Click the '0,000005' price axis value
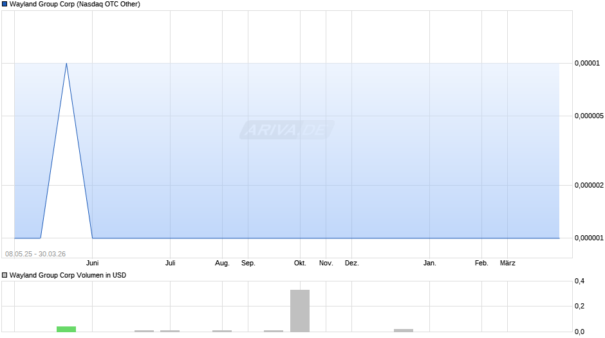This screenshot has height=338, width=605. 589,116
